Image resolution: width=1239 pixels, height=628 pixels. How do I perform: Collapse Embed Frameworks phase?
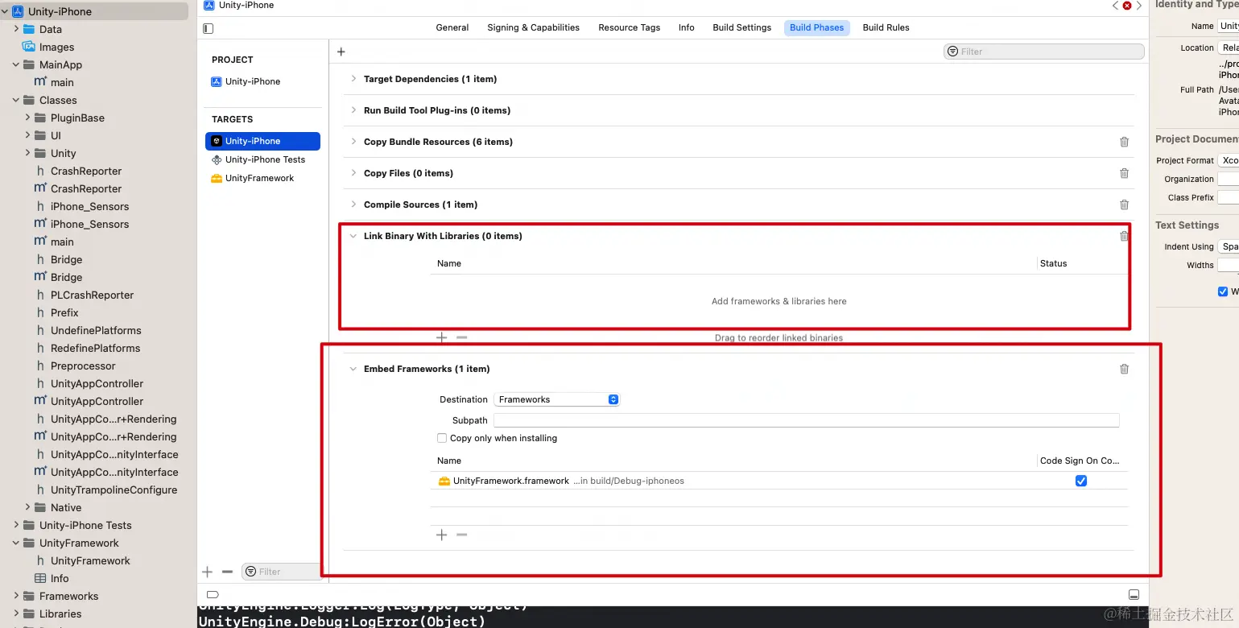(353, 369)
